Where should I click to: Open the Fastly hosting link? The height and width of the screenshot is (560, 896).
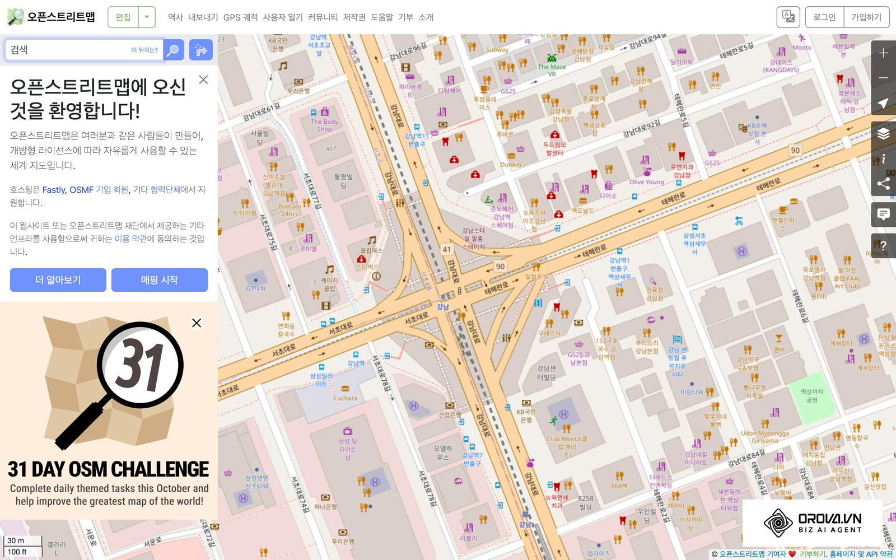(x=54, y=190)
